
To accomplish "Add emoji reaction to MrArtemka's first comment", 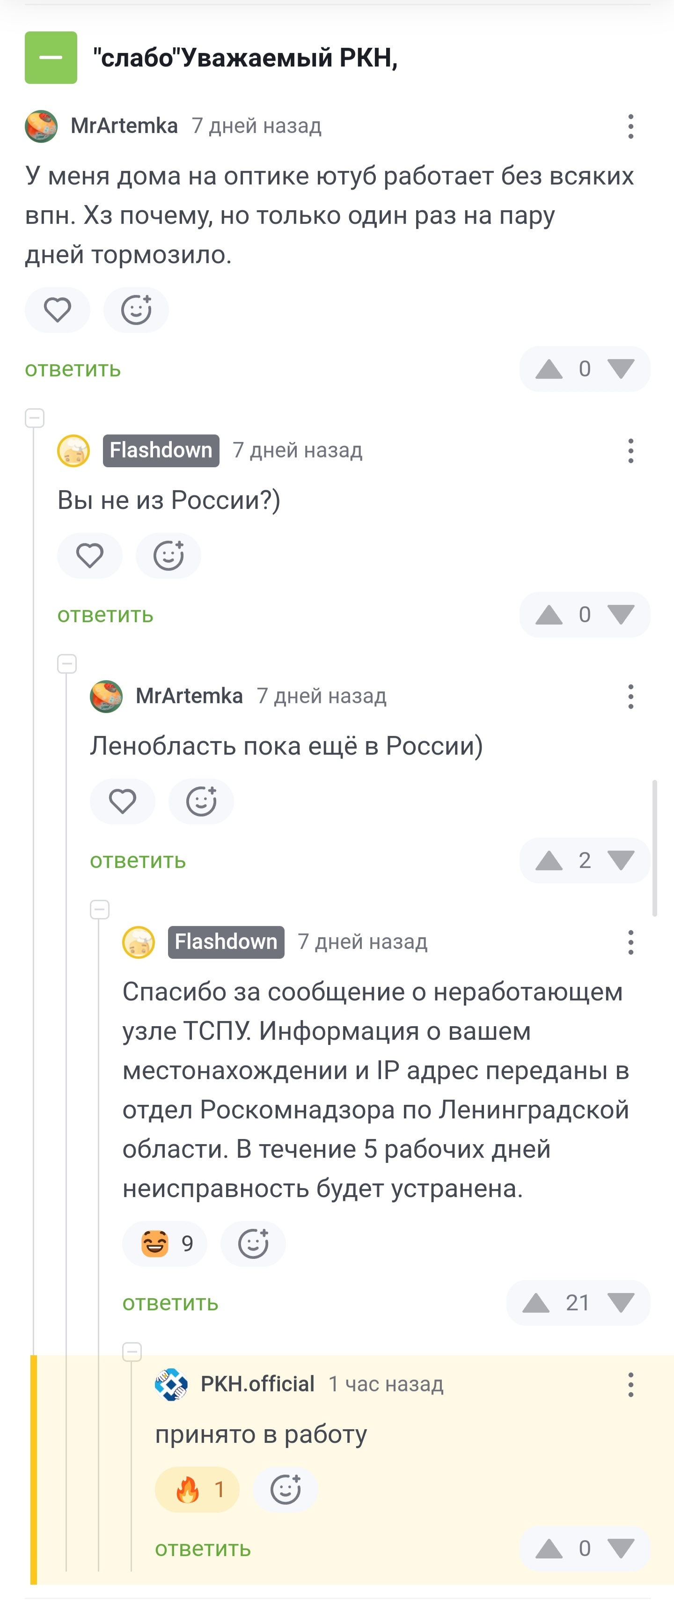I will click(x=136, y=310).
